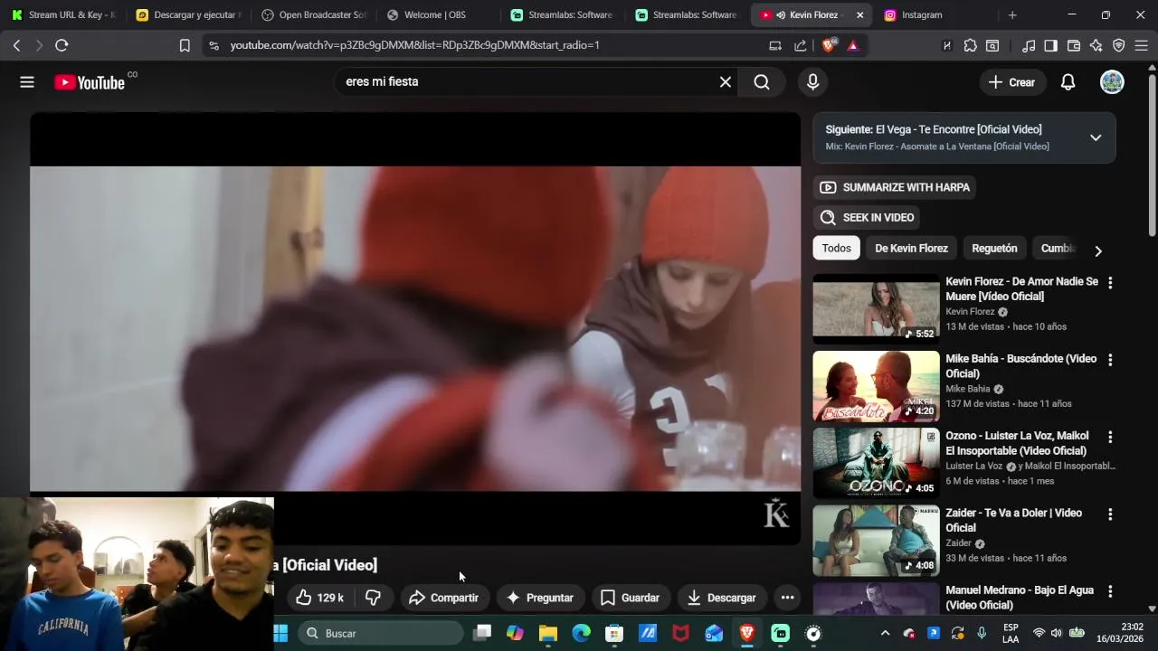Click the channel K watermark on video

pos(776,514)
